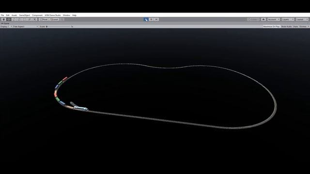Open the Display 1 dropdown
The width and height of the screenshot is (310, 174).
coord(6,27)
